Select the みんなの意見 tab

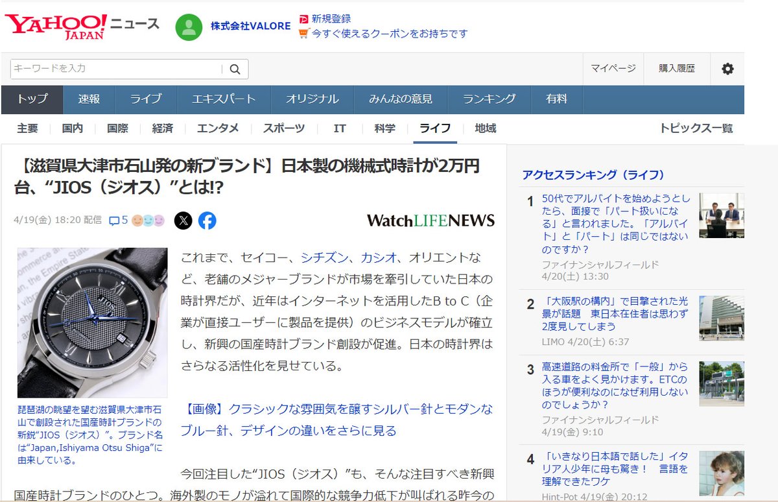401,99
